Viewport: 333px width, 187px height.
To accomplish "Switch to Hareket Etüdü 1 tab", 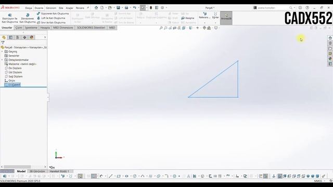I will point(59,171).
